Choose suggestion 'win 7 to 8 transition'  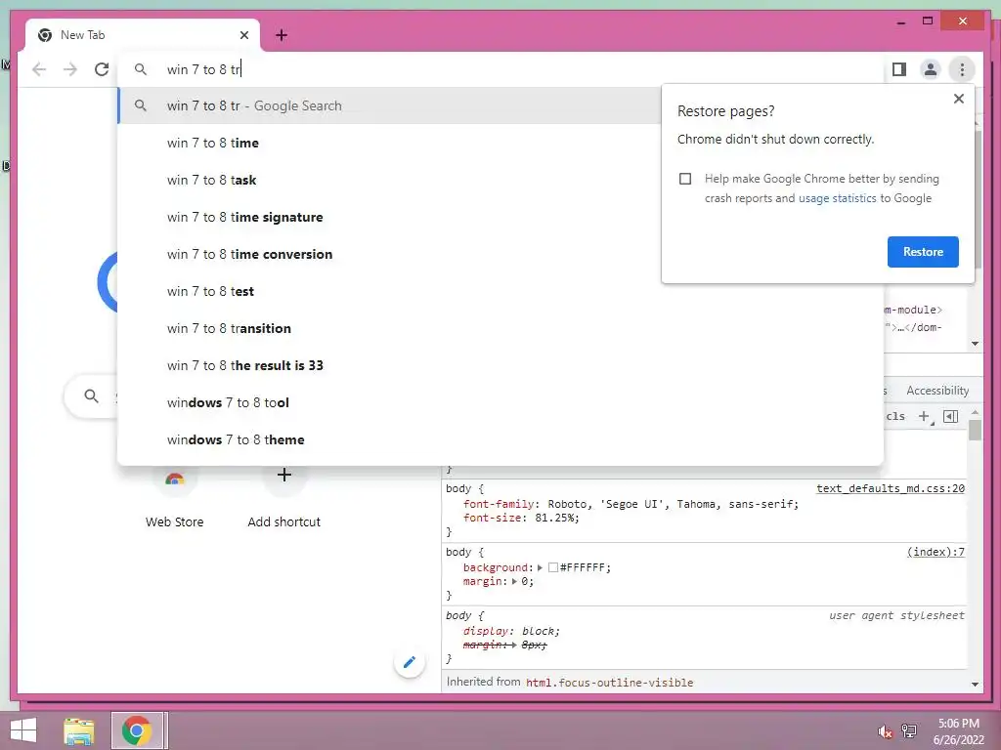point(501,328)
